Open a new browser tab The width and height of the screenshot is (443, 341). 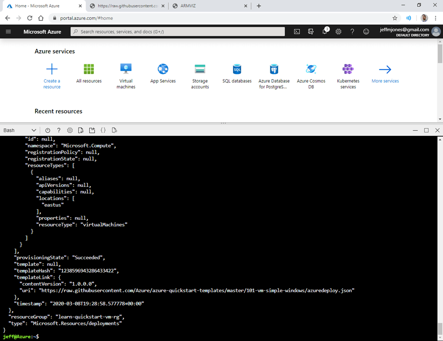[259, 6]
